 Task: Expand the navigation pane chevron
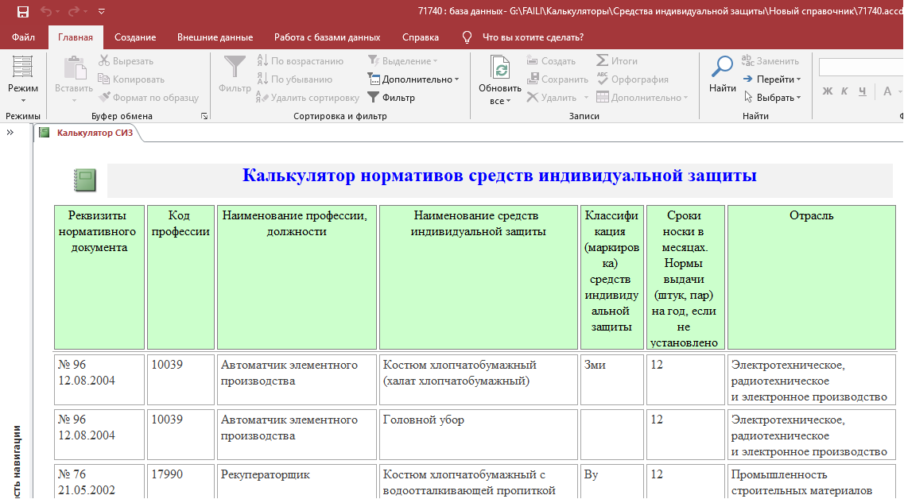(x=10, y=133)
